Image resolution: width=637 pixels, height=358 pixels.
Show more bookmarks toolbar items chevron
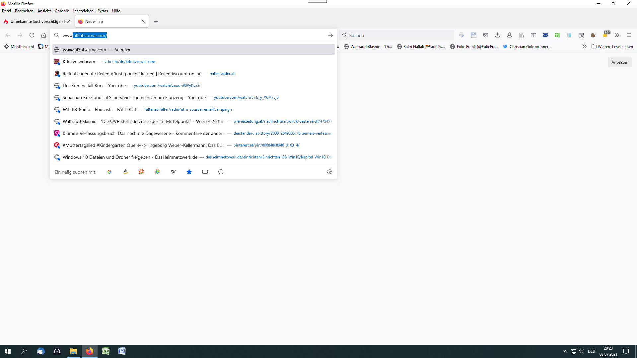point(584,46)
